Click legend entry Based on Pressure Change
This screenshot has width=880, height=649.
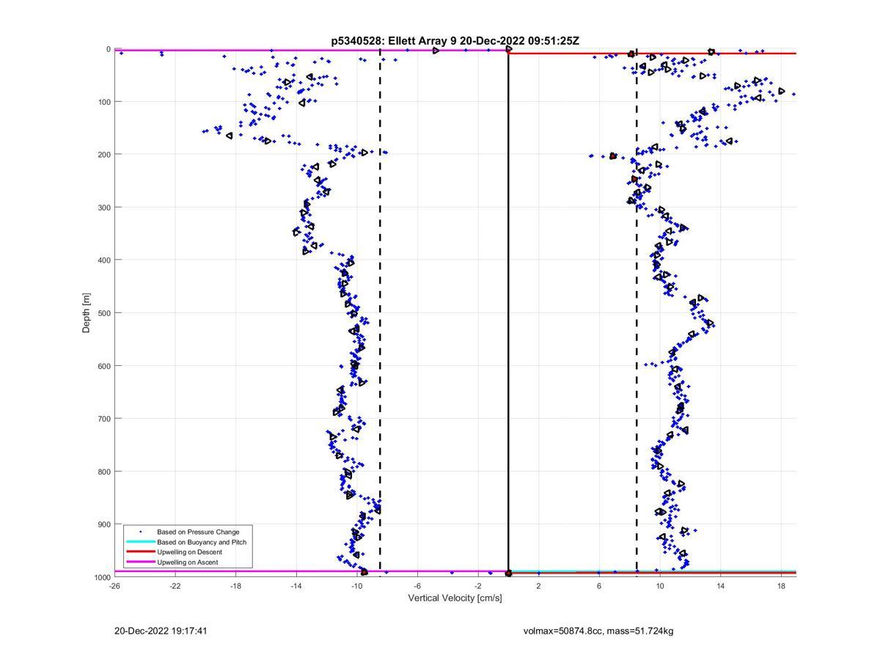pos(198,532)
